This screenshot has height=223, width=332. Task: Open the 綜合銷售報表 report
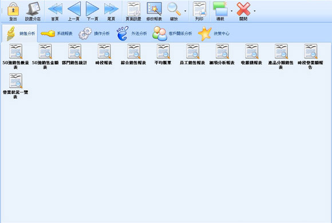click(133, 54)
